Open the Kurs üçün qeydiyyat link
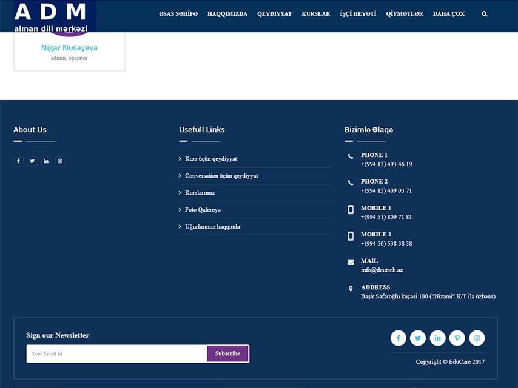This screenshot has height=388, width=518. (x=210, y=159)
